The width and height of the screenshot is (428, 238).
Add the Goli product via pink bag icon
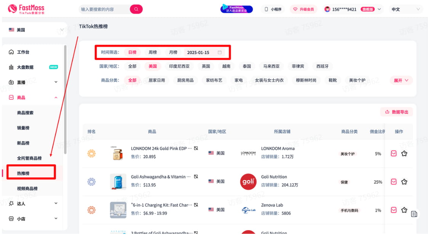tap(394, 182)
